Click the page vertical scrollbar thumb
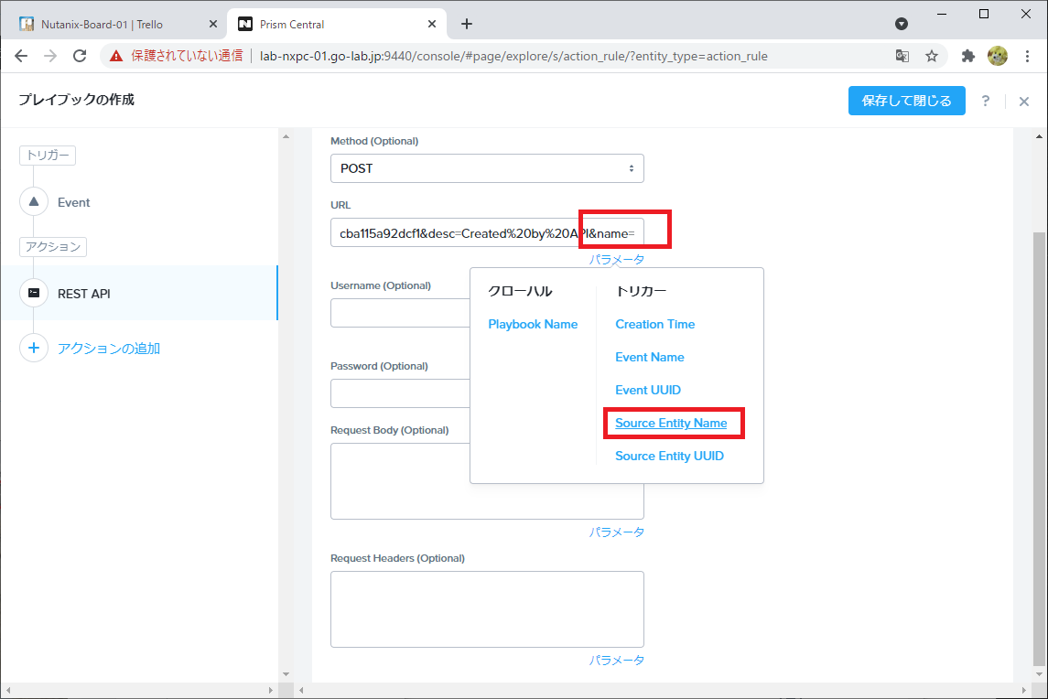Image resolution: width=1048 pixels, height=699 pixels. pyautogui.click(x=1040, y=447)
